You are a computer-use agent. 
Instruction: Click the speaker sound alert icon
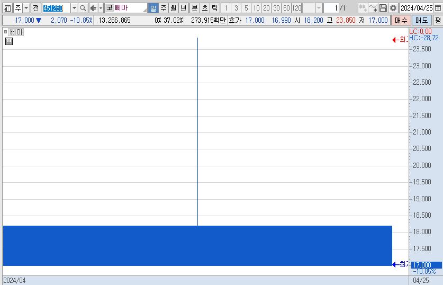(93, 8)
